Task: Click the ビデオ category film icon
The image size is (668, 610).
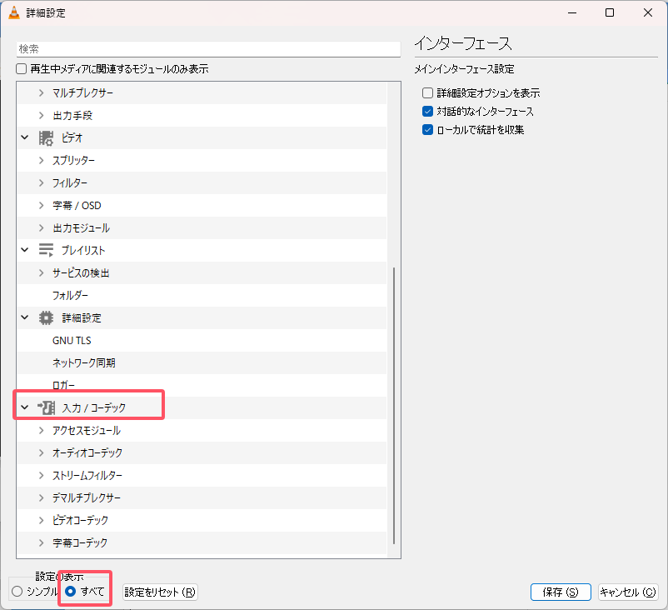Action: [47, 137]
